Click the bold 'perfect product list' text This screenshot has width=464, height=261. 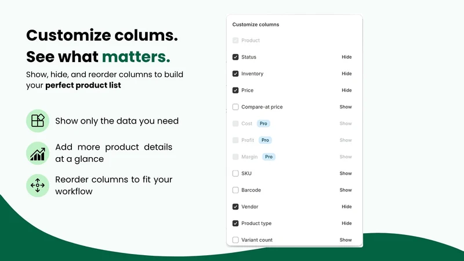point(83,85)
